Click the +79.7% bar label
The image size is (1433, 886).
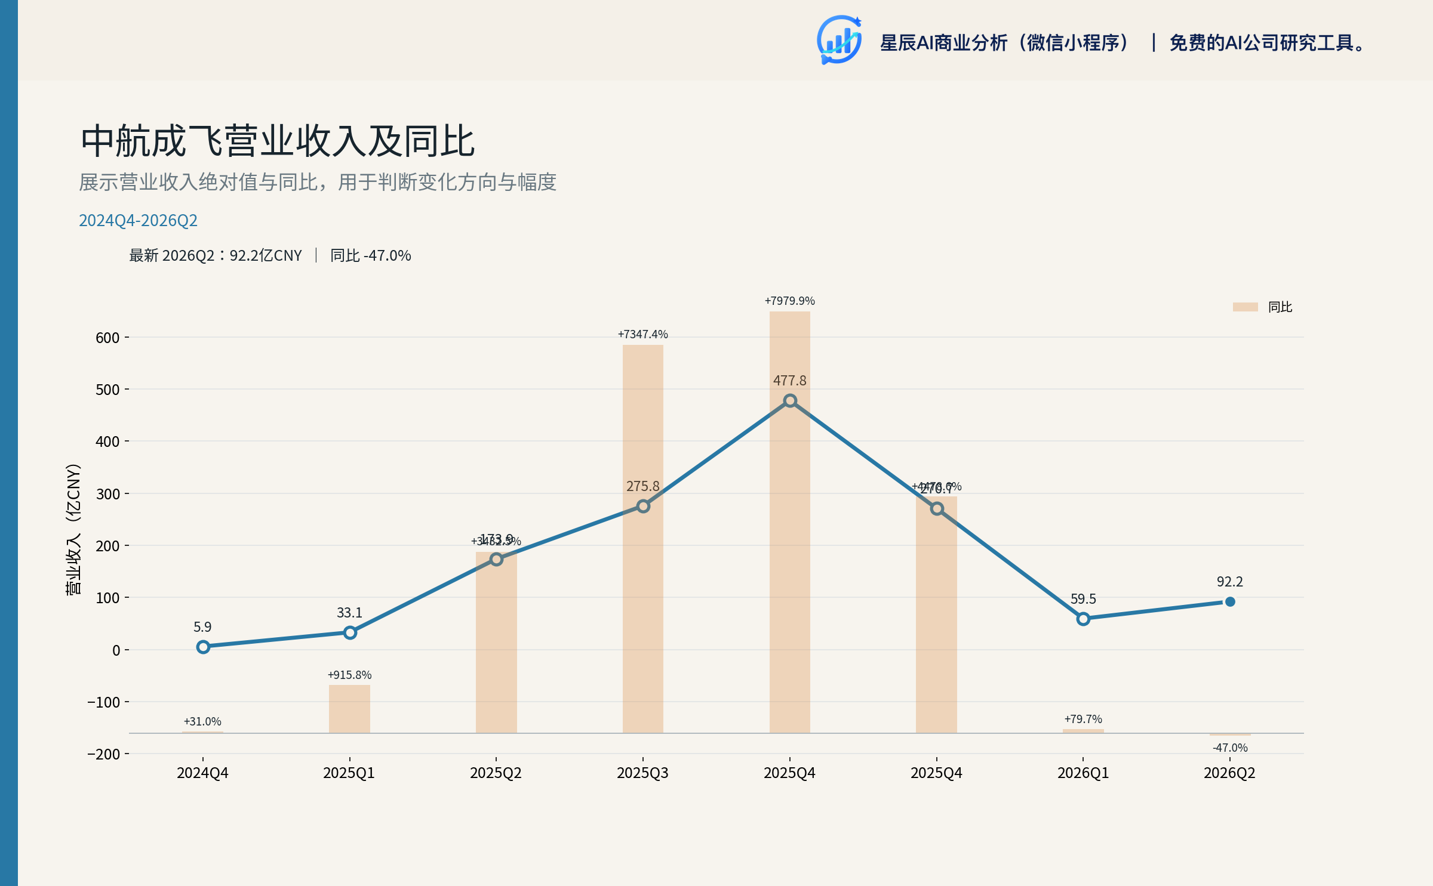tap(1083, 719)
